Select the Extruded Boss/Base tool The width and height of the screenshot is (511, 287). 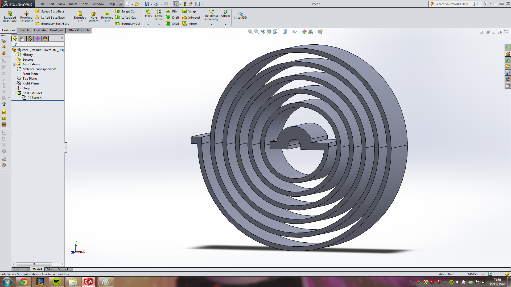pyautogui.click(x=10, y=17)
